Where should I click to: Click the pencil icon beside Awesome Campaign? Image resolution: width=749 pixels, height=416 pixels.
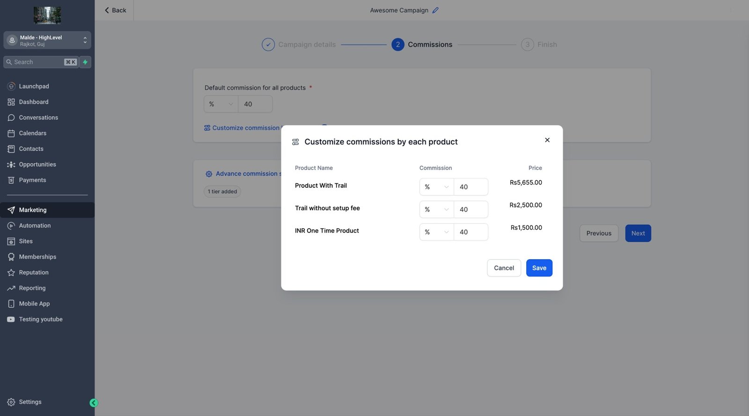435,10
